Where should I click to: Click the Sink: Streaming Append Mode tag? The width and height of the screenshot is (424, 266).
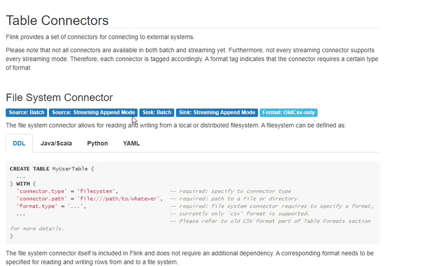point(217,113)
